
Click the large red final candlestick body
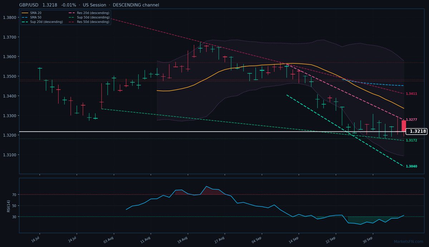click(x=404, y=126)
